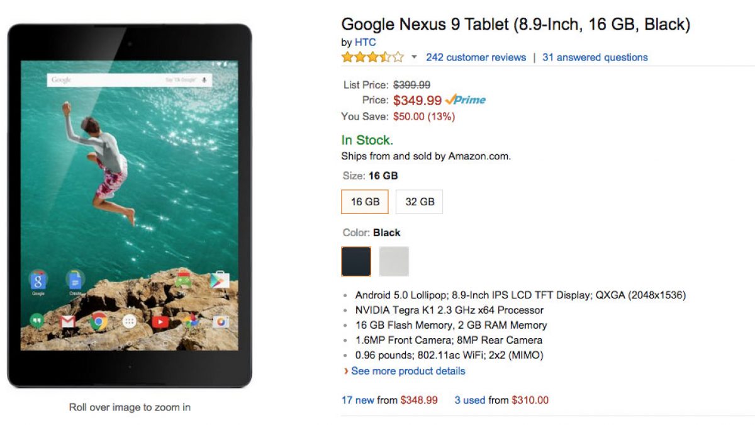
Task: View the 17 new offers link
Action: (x=357, y=400)
